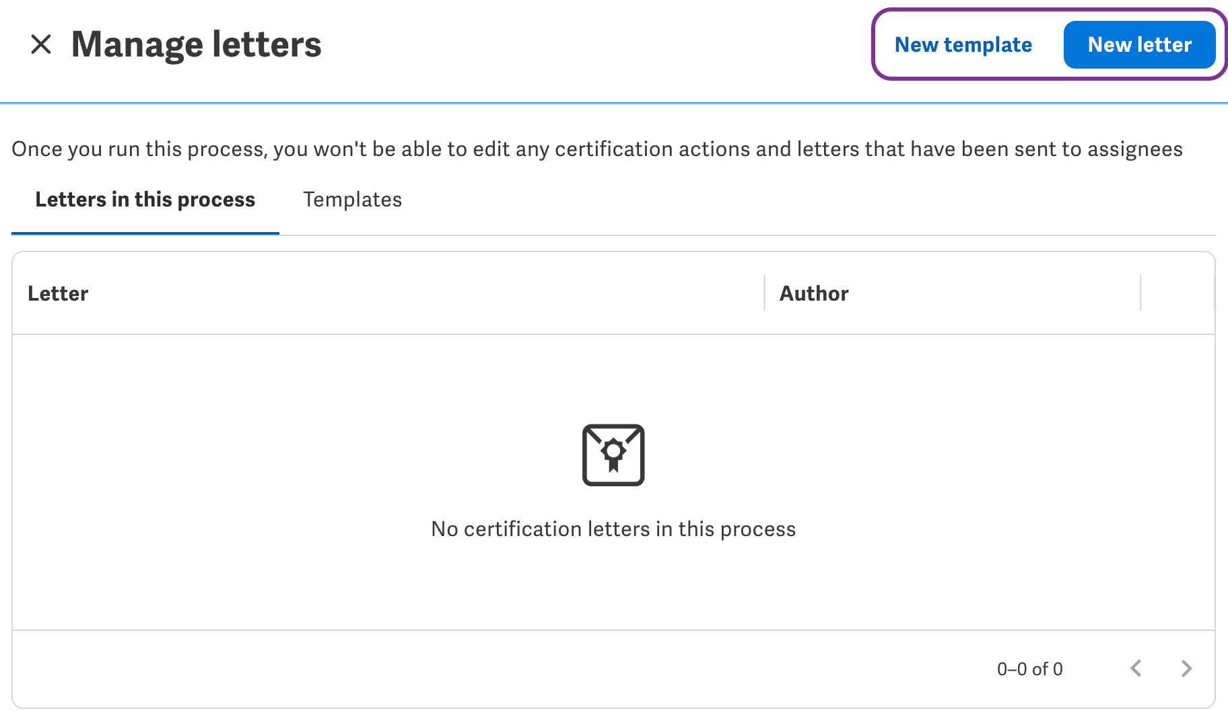Switch to Letters in this process tab
Viewport: 1228px width, 721px height.
[145, 200]
